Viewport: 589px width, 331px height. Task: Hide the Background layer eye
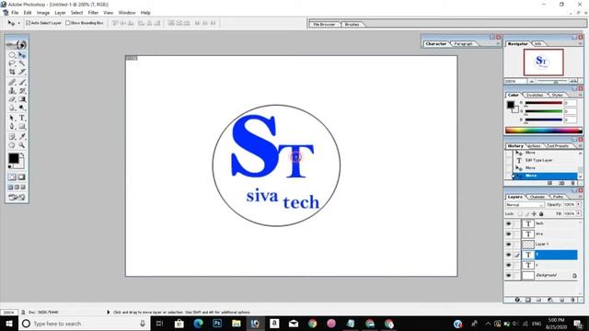point(509,276)
